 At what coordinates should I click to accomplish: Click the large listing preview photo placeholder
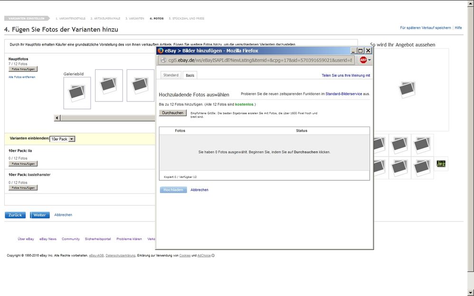[408, 89]
